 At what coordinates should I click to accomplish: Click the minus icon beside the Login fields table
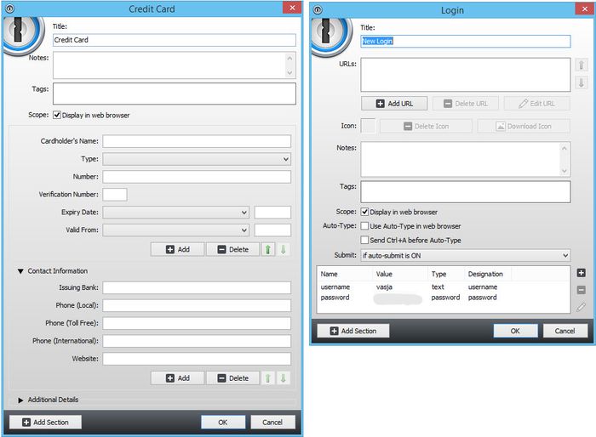(x=581, y=290)
